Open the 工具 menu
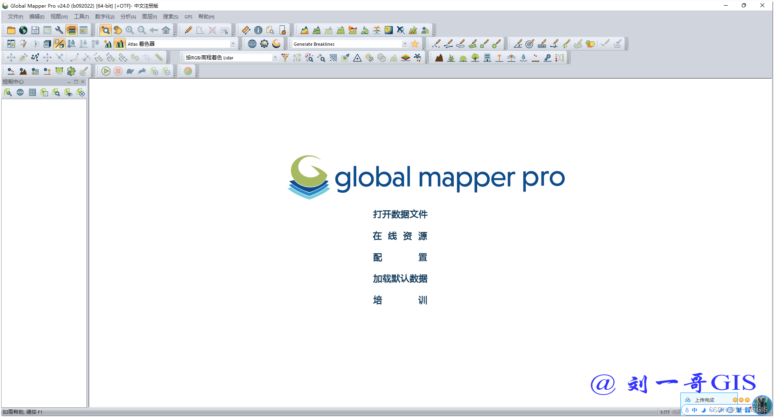 [81, 17]
